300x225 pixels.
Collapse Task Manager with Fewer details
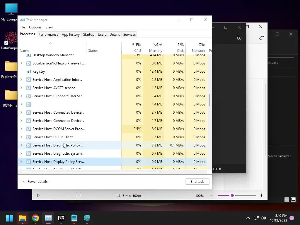35,182
